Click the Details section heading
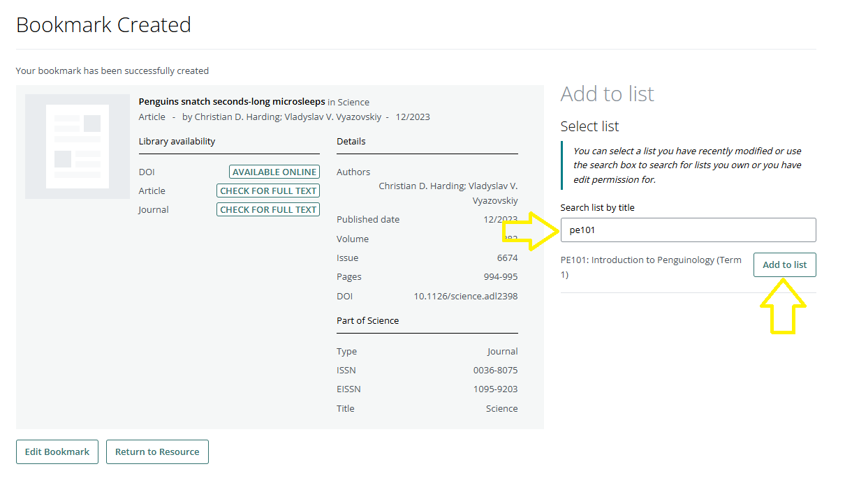 (x=351, y=141)
